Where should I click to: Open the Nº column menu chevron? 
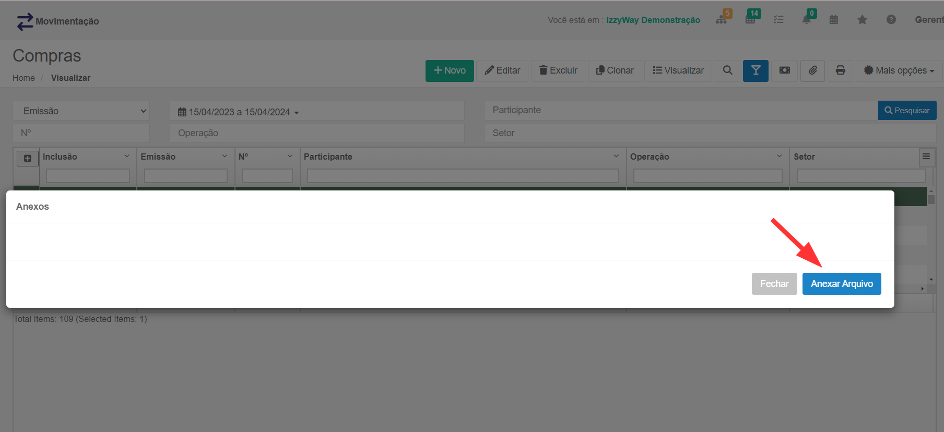click(290, 156)
